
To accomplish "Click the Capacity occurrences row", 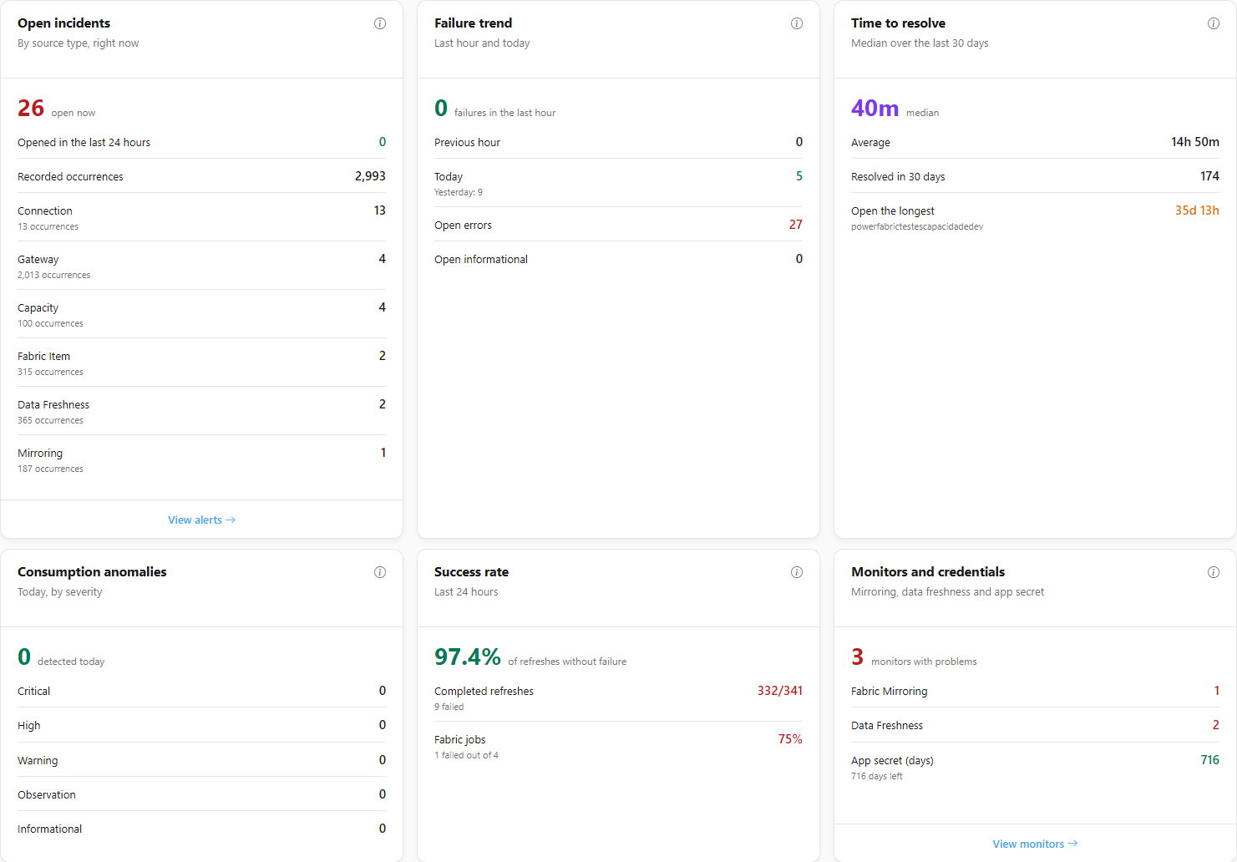I will tap(201, 314).
